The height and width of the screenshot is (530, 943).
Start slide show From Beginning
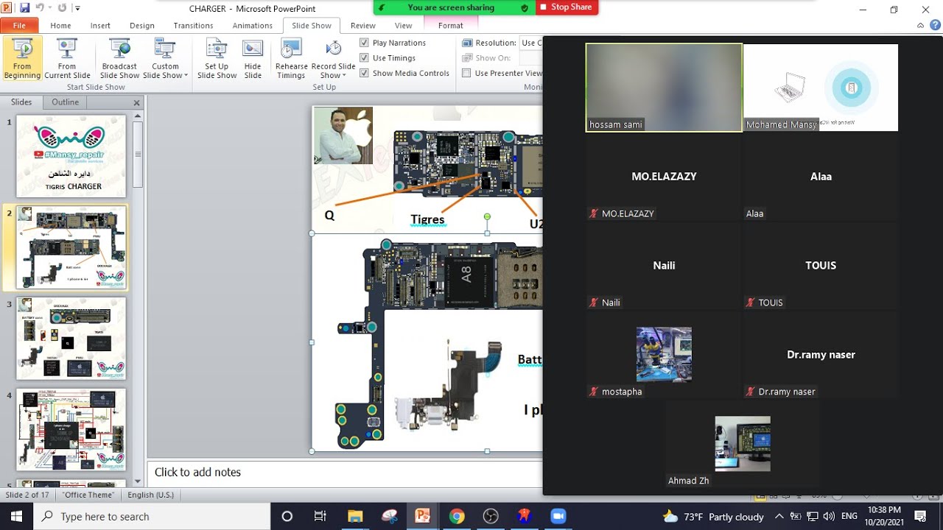click(x=22, y=59)
